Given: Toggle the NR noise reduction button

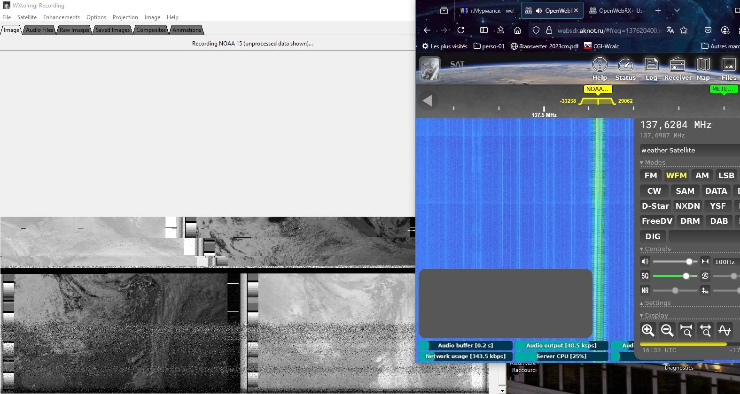Looking at the screenshot, I should pos(645,290).
